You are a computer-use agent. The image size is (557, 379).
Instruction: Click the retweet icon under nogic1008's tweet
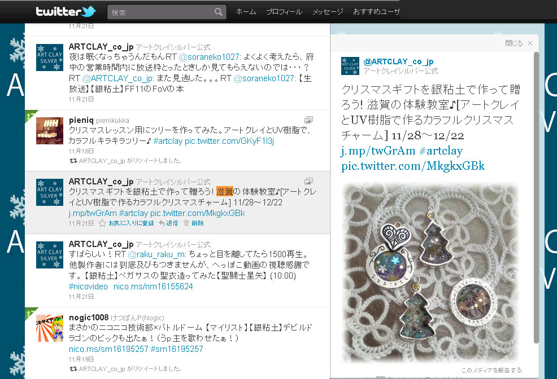73,369
